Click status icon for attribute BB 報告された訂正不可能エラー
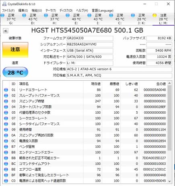The image size is (175, 186). 6,158
